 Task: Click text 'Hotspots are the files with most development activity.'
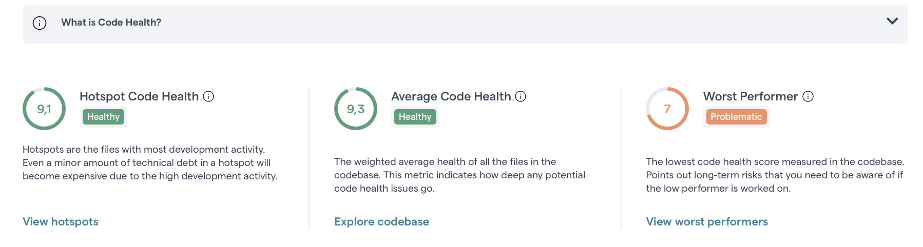(144, 150)
